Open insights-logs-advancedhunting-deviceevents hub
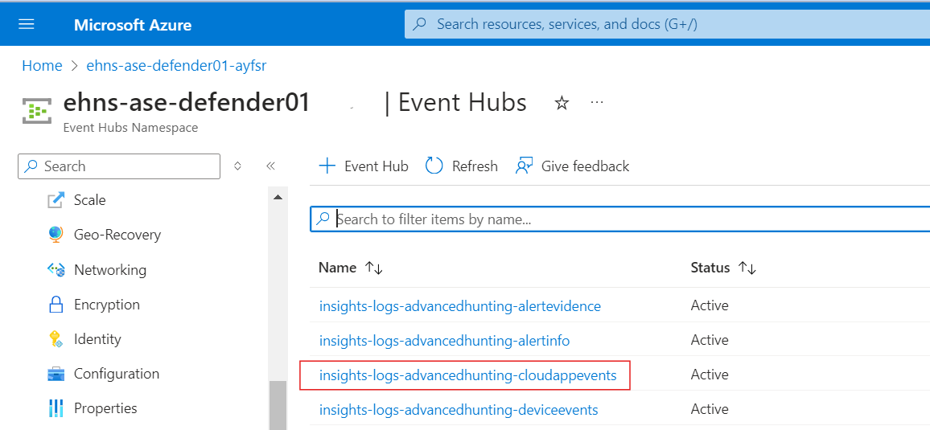 pos(459,409)
